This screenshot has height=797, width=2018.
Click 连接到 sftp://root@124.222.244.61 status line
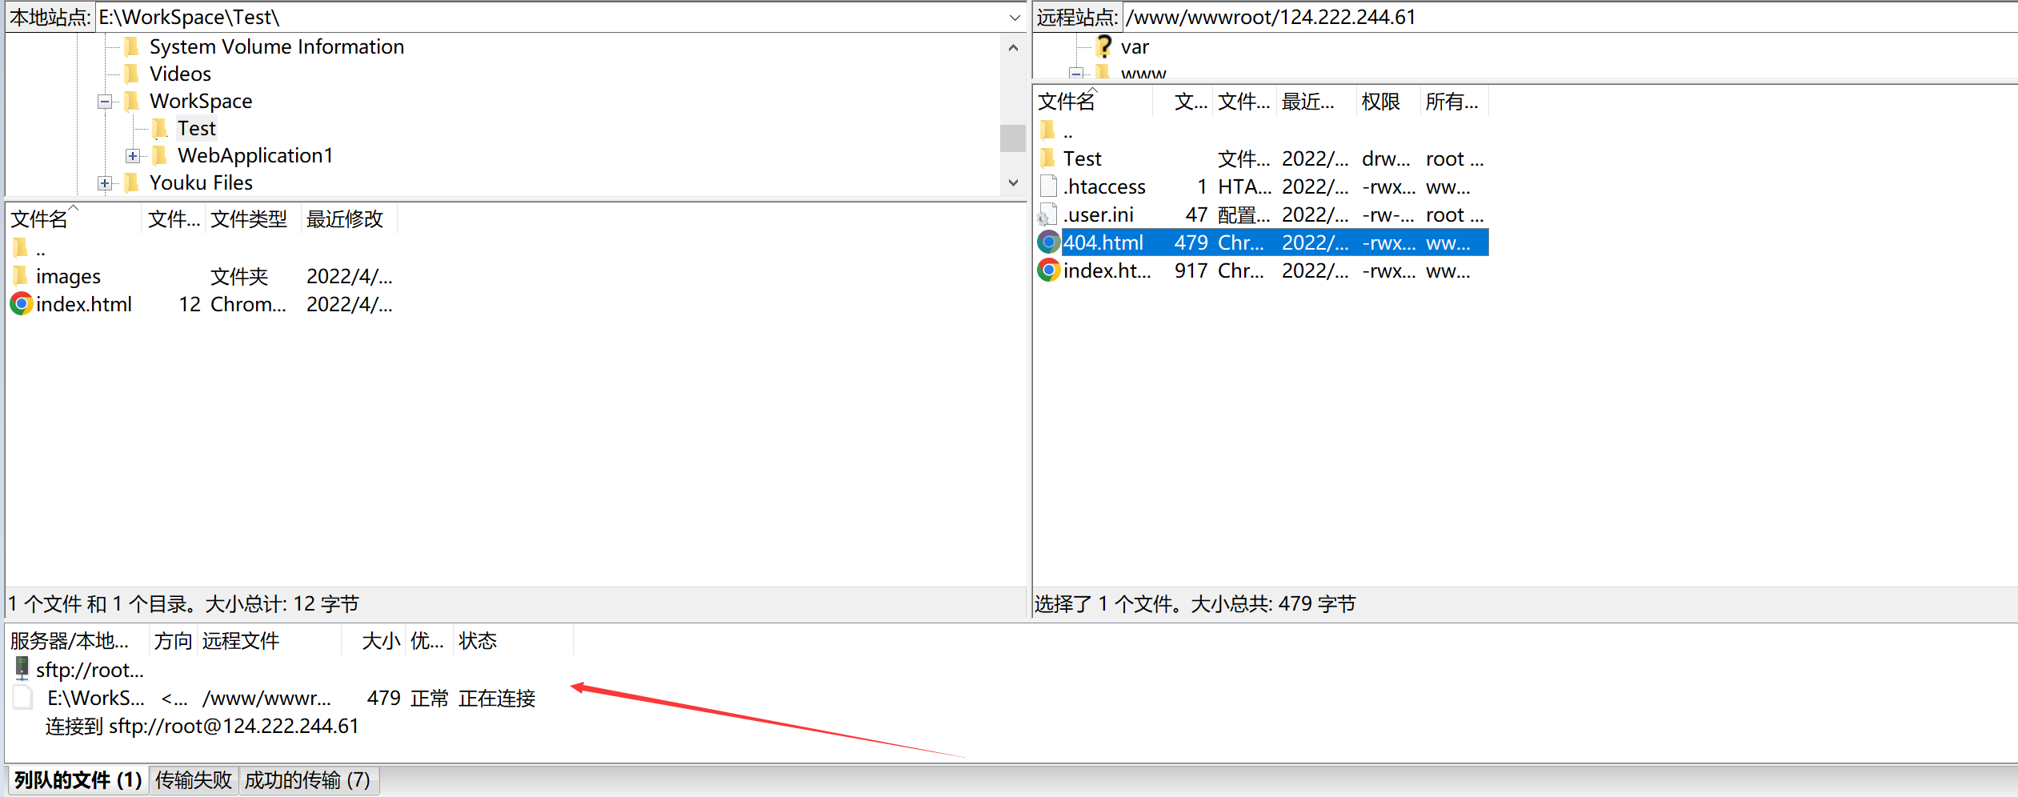pyautogui.click(x=202, y=726)
